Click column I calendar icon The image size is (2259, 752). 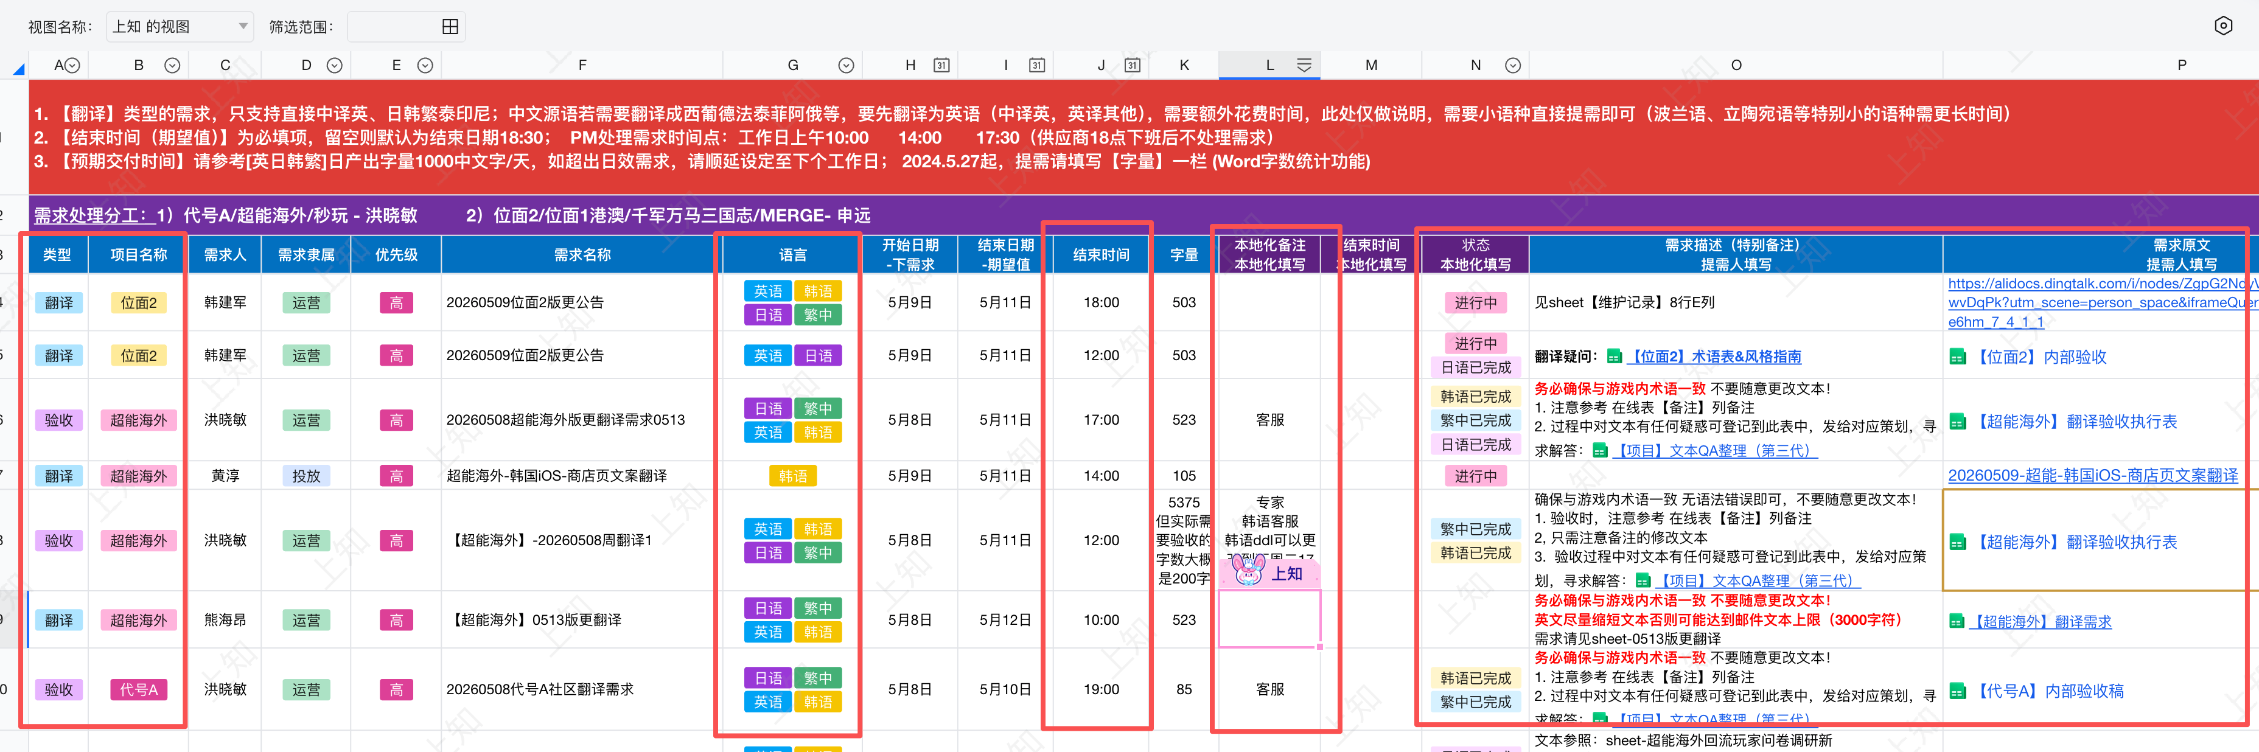coord(1036,65)
